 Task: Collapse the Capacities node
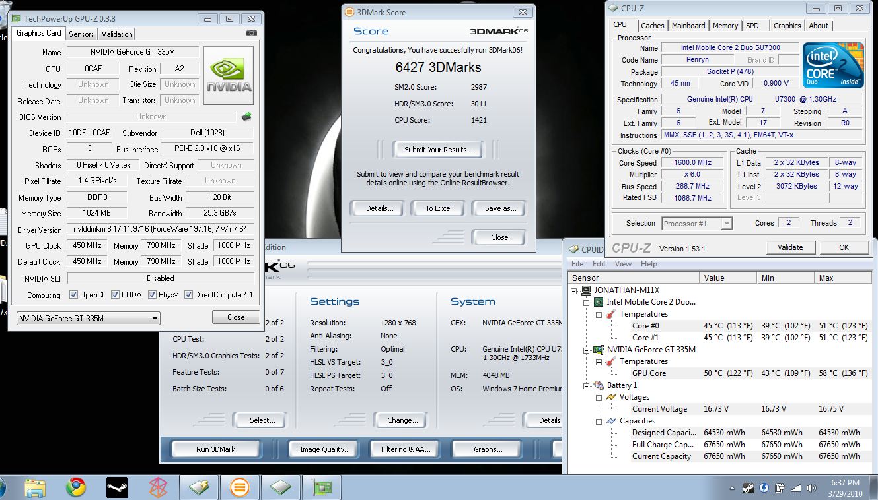(x=599, y=421)
